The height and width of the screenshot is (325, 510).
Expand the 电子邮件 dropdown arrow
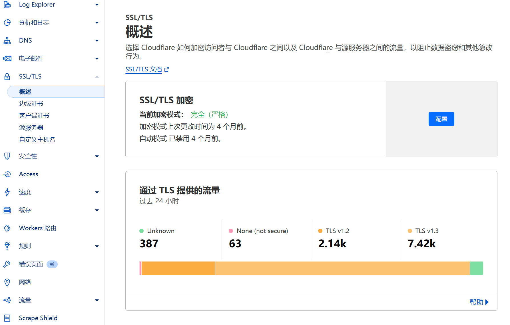pyautogui.click(x=97, y=59)
